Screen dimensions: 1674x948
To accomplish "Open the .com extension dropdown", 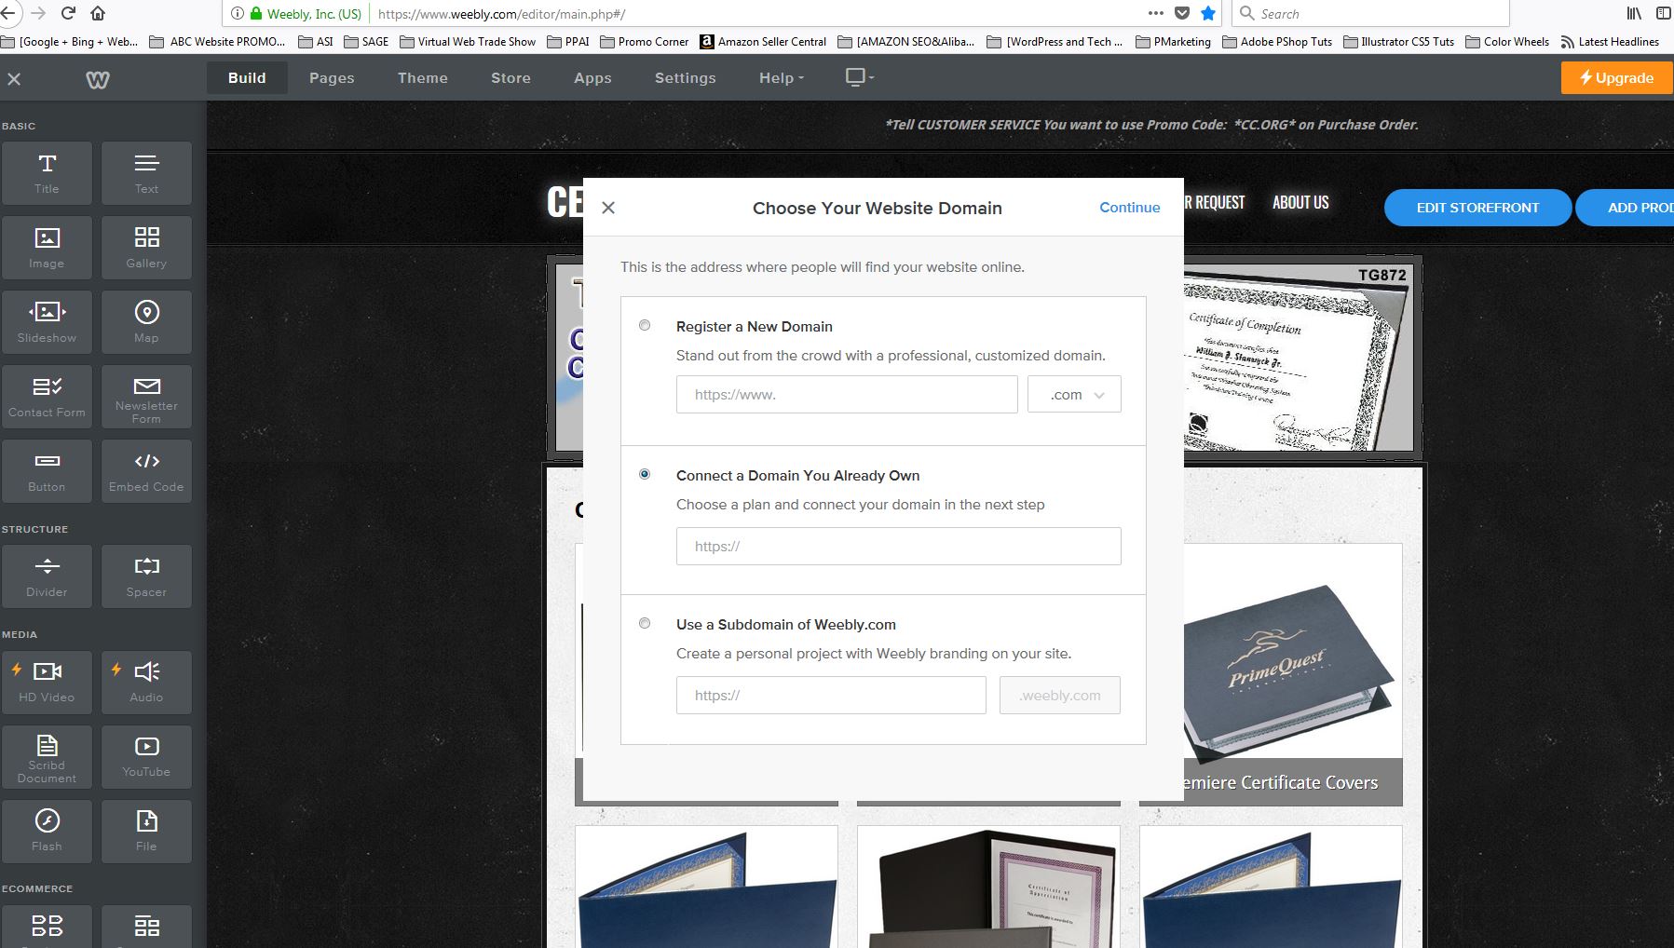I will tap(1074, 395).
